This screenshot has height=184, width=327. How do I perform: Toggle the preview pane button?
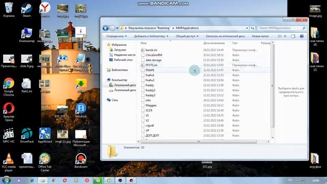click(x=293, y=36)
